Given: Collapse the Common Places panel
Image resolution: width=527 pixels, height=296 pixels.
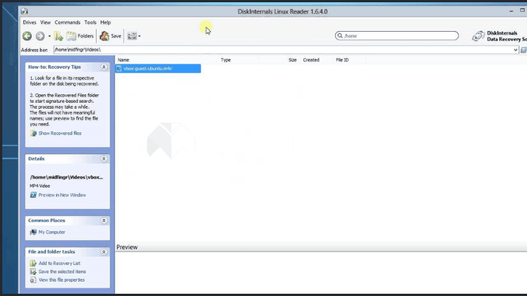Looking at the screenshot, I should pos(104,220).
